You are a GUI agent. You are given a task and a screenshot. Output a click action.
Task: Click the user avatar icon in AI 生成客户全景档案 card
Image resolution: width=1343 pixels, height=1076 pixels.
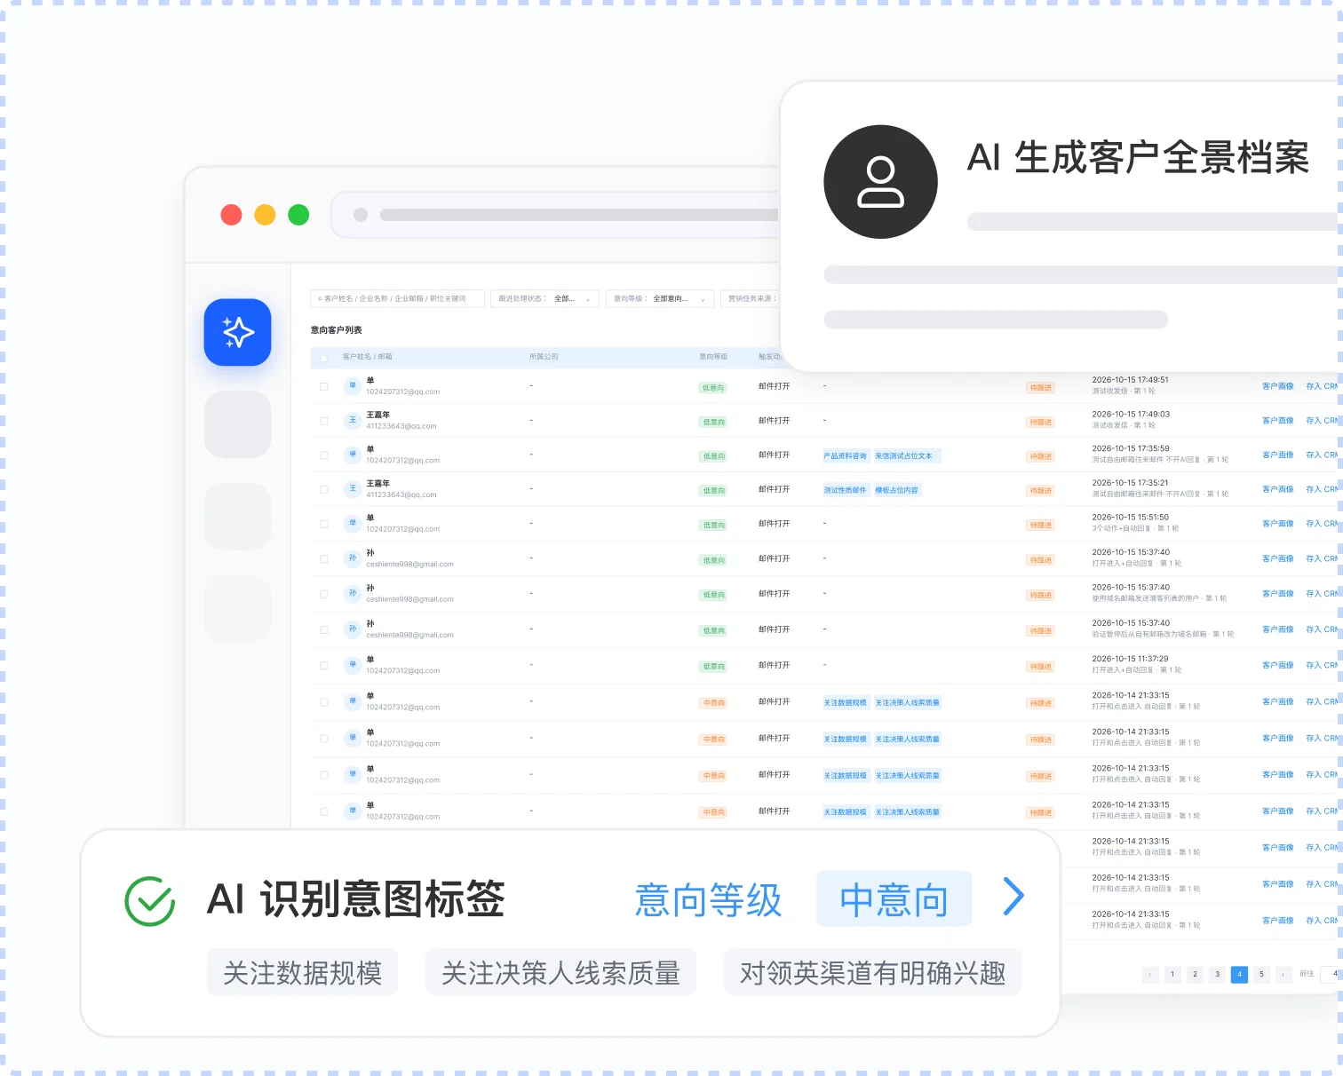[880, 182]
